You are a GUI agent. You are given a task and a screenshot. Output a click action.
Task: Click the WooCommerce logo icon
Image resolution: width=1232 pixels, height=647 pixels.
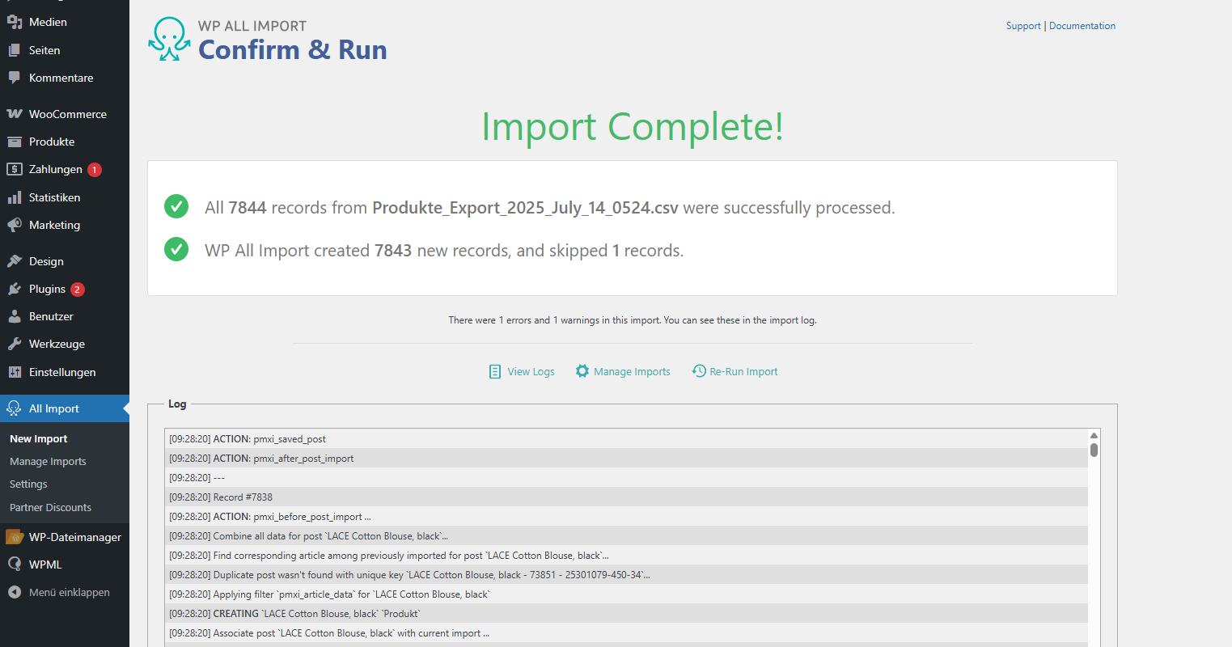point(14,114)
